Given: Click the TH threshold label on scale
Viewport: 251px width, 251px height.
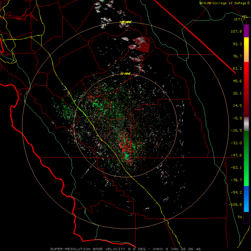Looking at the screenshot, I should [240, 217].
